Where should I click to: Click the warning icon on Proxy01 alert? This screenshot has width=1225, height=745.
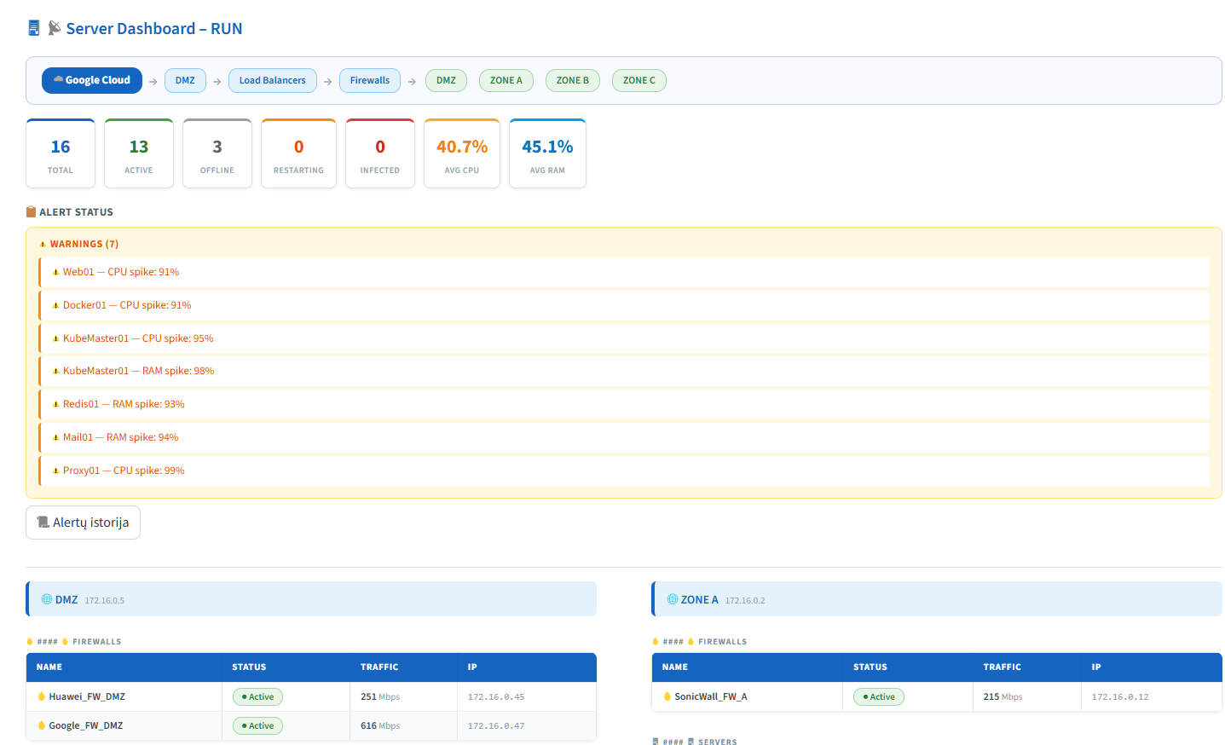(56, 471)
